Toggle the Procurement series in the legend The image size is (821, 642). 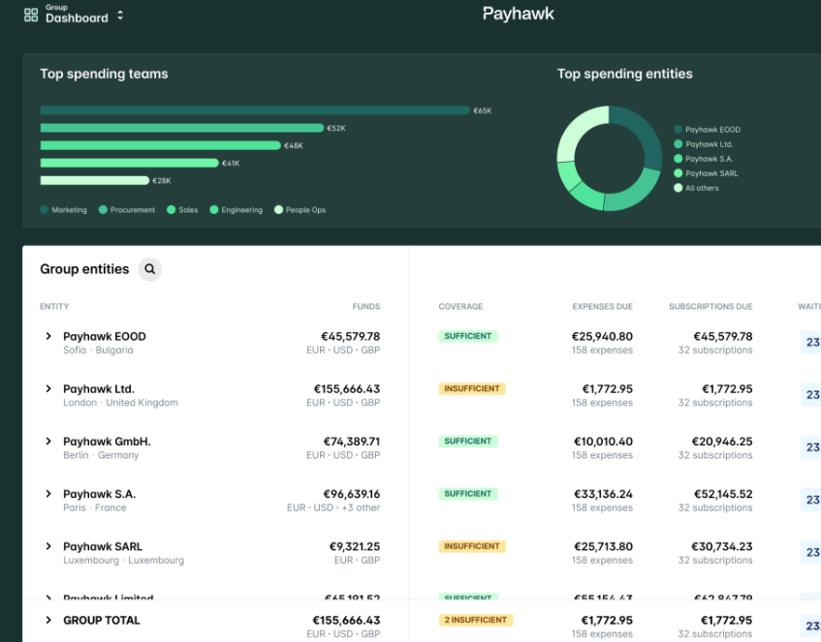104,209
